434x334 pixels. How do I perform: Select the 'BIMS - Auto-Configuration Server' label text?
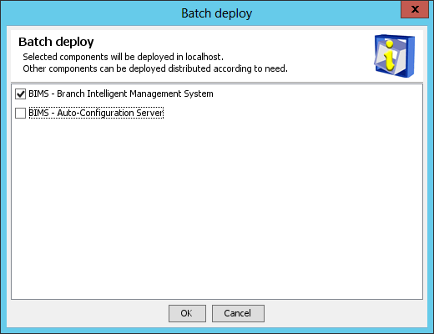[96, 113]
